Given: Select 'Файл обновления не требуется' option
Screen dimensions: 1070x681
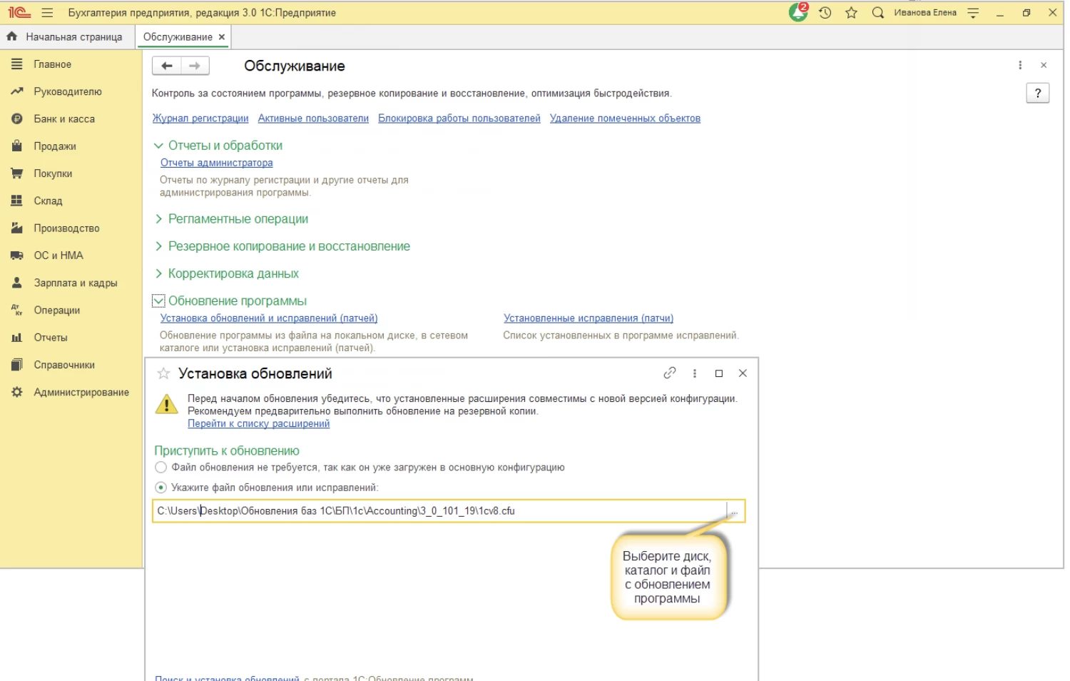Looking at the screenshot, I should (x=161, y=468).
